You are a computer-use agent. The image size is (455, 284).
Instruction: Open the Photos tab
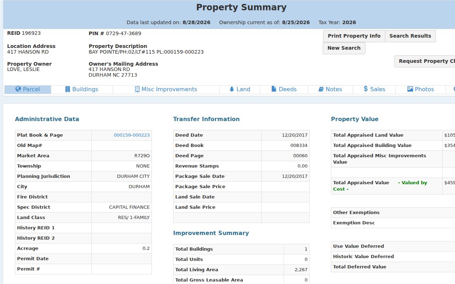[421, 89]
